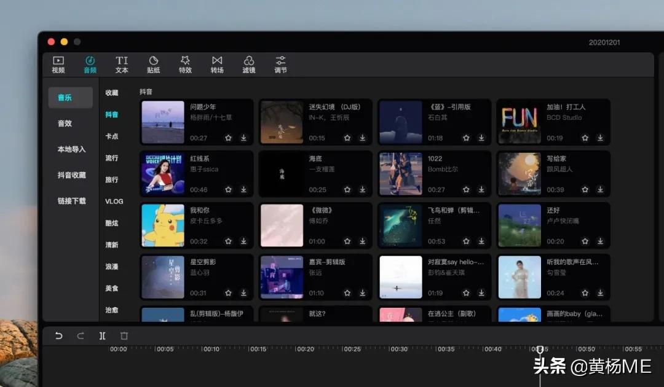Click the redo icon above the timeline
This screenshot has width=664, height=387.
[80, 336]
